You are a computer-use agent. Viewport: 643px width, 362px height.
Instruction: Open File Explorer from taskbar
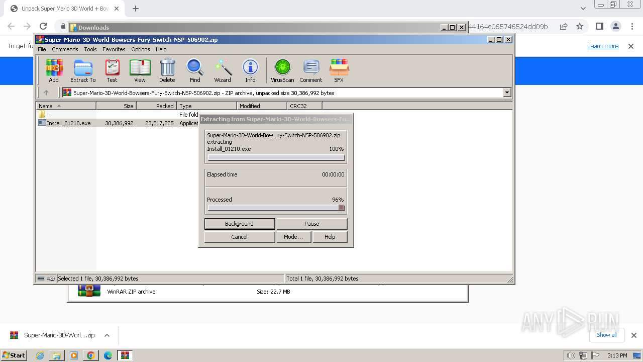click(57, 355)
